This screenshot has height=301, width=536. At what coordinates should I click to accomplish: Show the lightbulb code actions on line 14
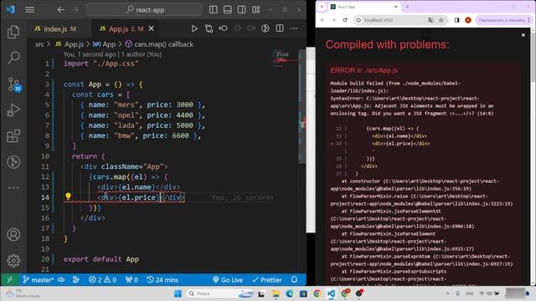(68, 196)
